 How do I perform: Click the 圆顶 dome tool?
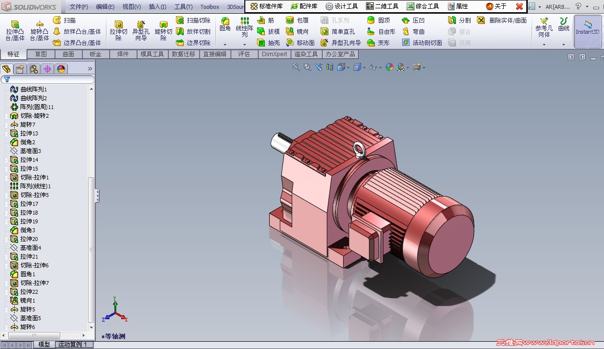[x=378, y=21]
